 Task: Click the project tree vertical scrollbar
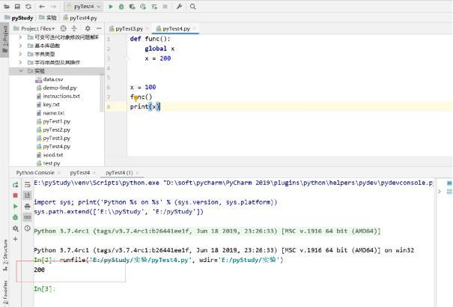click(102, 94)
